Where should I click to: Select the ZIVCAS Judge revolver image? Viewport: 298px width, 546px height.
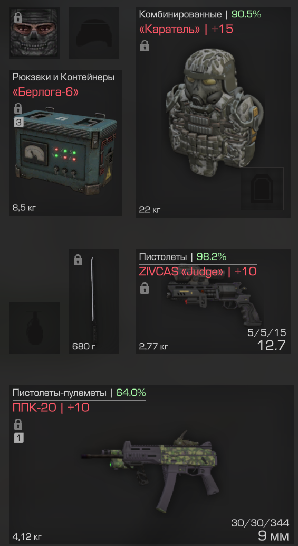coord(214,297)
